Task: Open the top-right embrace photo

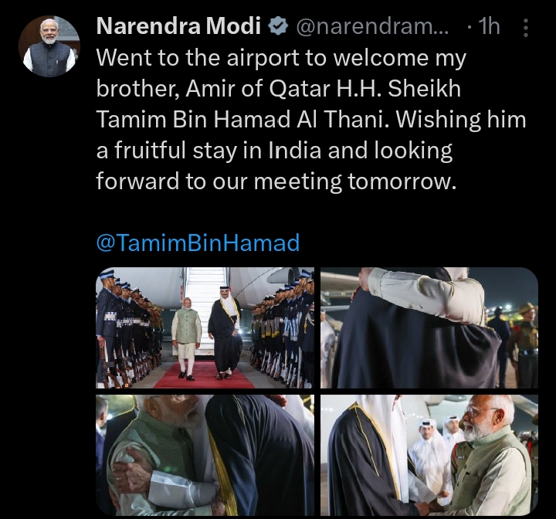Action: coord(429,327)
